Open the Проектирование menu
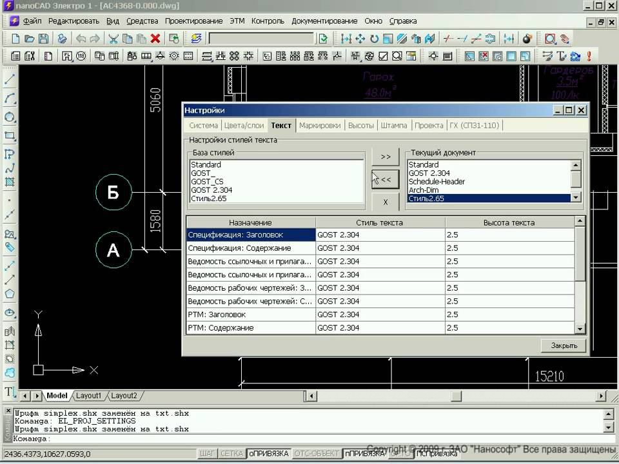This screenshot has width=619, height=464. point(193,21)
